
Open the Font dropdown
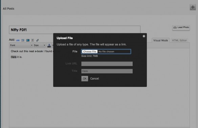(21, 45)
